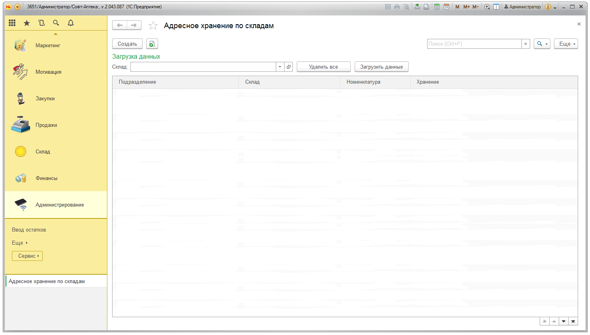The height and width of the screenshot is (335, 590).
Task: Expand the search options dropdown button
Action: [542, 44]
